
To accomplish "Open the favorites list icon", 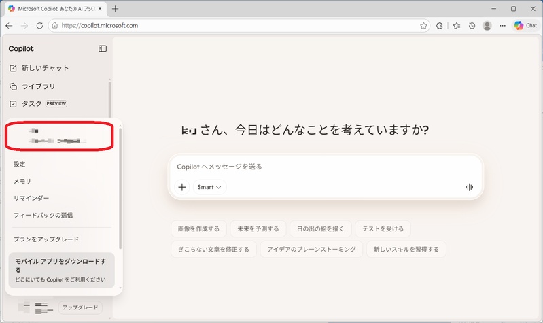I will click(x=457, y=26).
